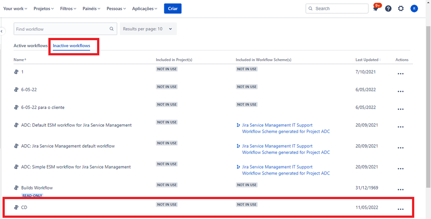Open actions for ADC: Jira Service Management default workflow
431x219 pixels.
coord(400,148)
